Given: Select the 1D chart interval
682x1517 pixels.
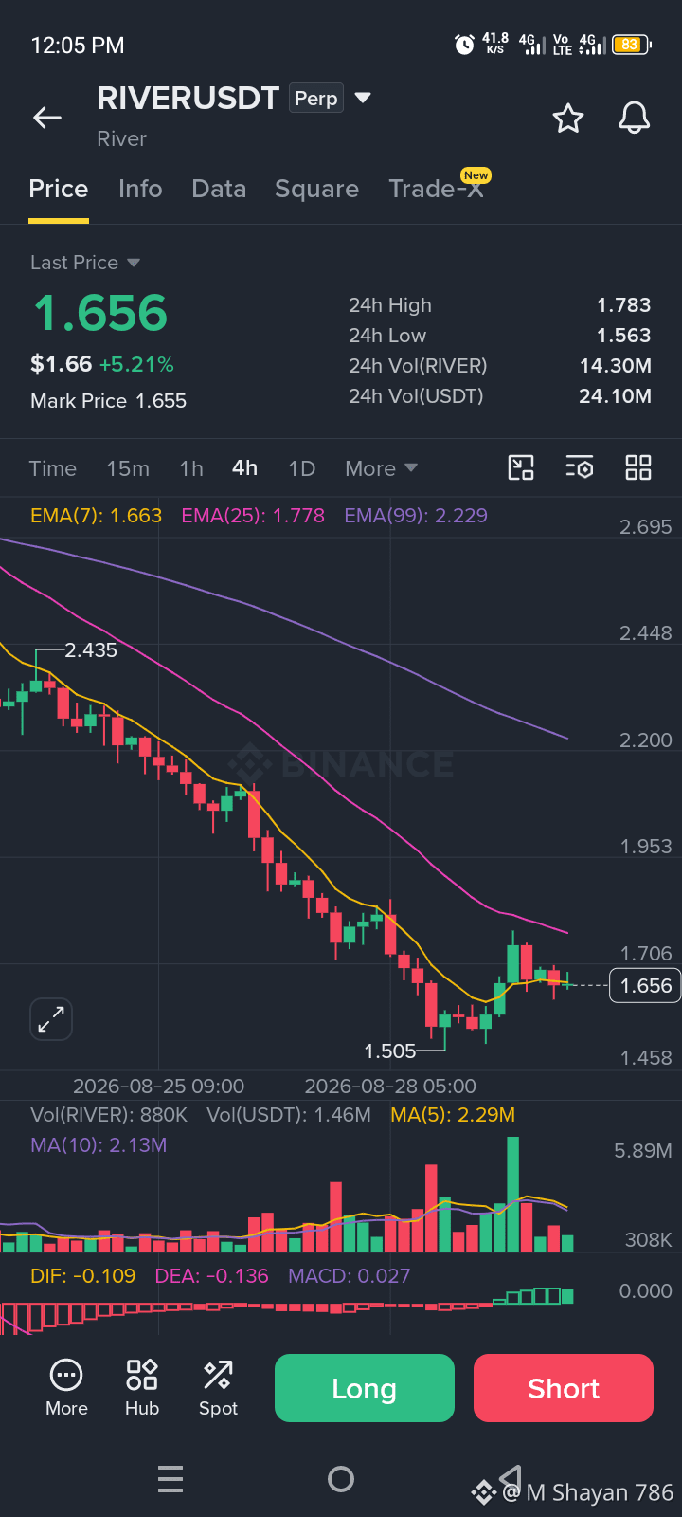Looking at the screenshot, I should point(301,468).
